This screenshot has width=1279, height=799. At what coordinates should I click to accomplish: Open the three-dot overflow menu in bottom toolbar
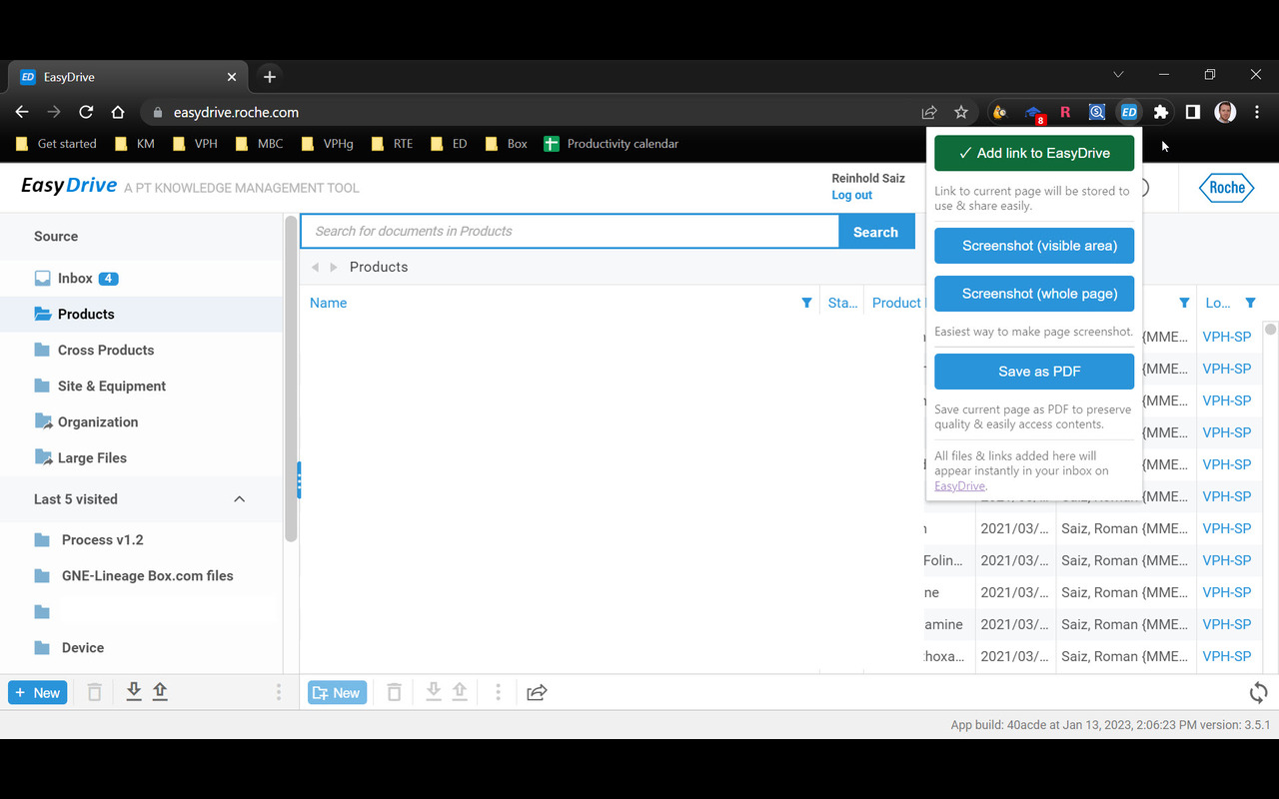point(498,691)
